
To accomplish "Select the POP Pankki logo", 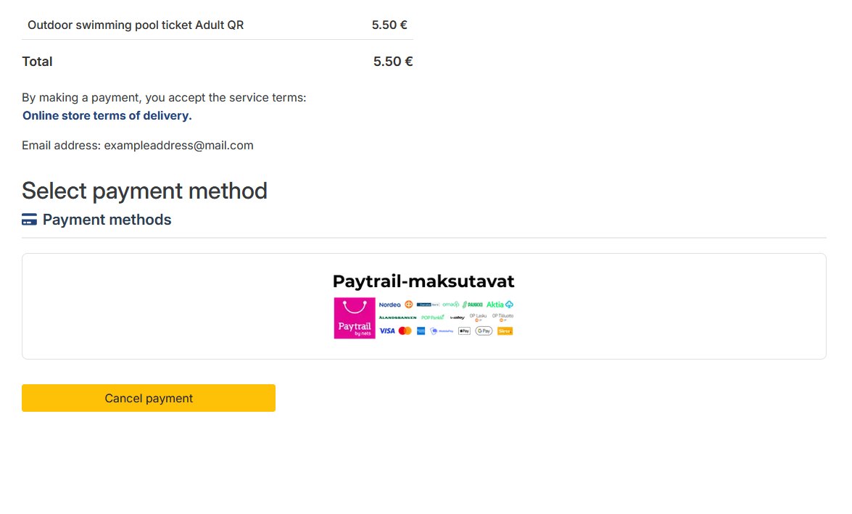I will click(x=433, y=318).
